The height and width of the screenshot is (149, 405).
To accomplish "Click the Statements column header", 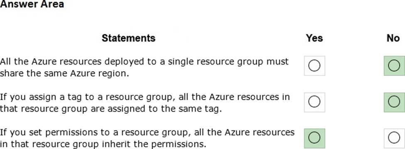I will coord(129,38).
